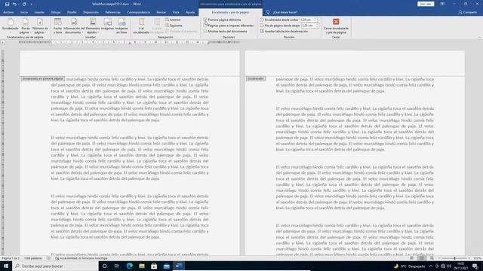Switch to the Revisar tab
483x271 pixels.
(x=162, y=12)
